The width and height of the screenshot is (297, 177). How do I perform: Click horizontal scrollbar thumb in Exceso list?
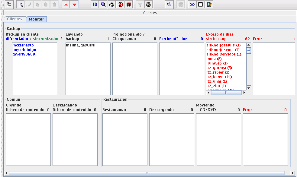coord(226,93)
